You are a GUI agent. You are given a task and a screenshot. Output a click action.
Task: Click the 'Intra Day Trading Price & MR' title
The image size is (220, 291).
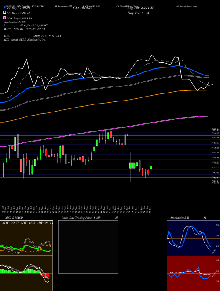[x=81, y=218]
